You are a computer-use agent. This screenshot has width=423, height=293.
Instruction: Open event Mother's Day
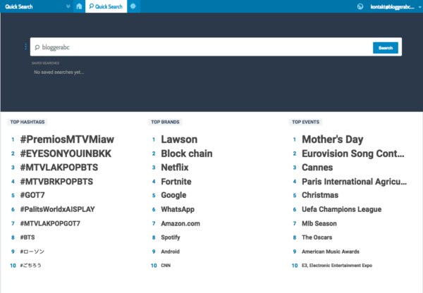332,139
